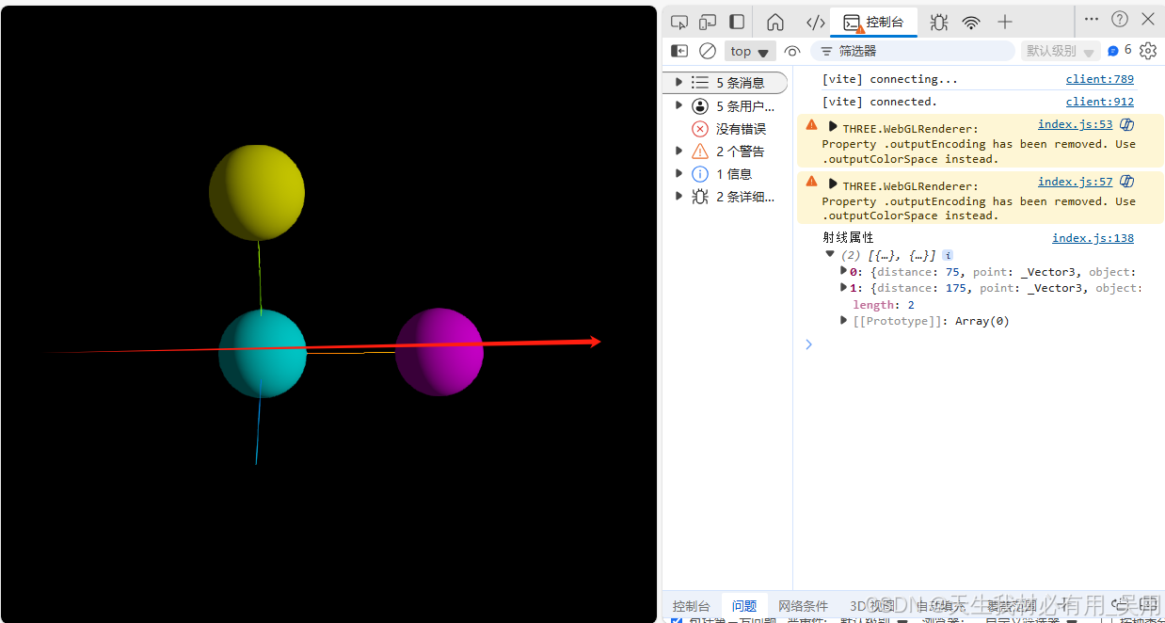1165x623 pixels.
Task: Click the length: 2 property line
Action: tap(884, 305)
